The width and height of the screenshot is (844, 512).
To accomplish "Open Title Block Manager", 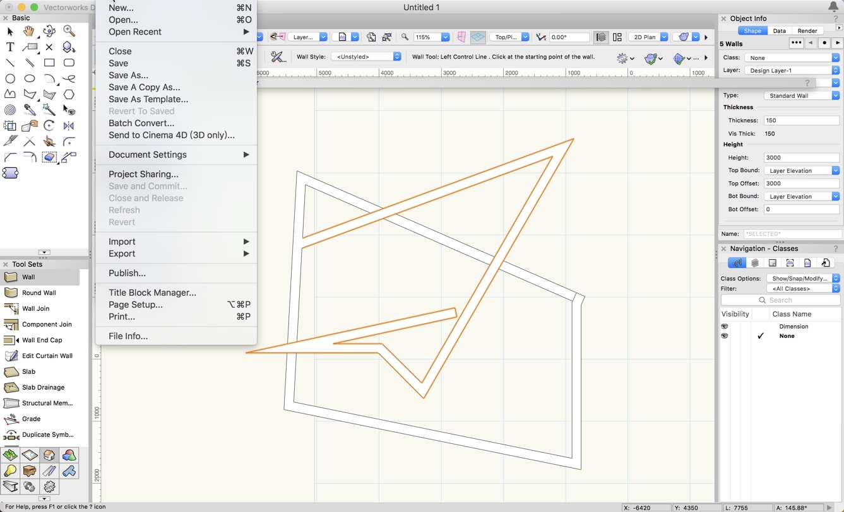I will coord(151,293).
